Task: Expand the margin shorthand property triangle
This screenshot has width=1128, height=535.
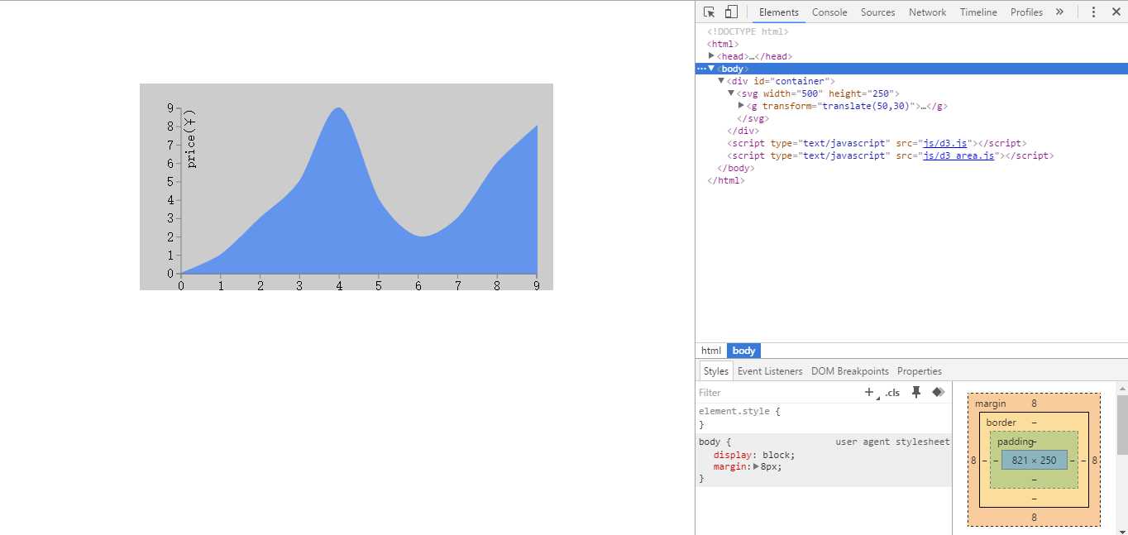Action: (x=756, y=466)
